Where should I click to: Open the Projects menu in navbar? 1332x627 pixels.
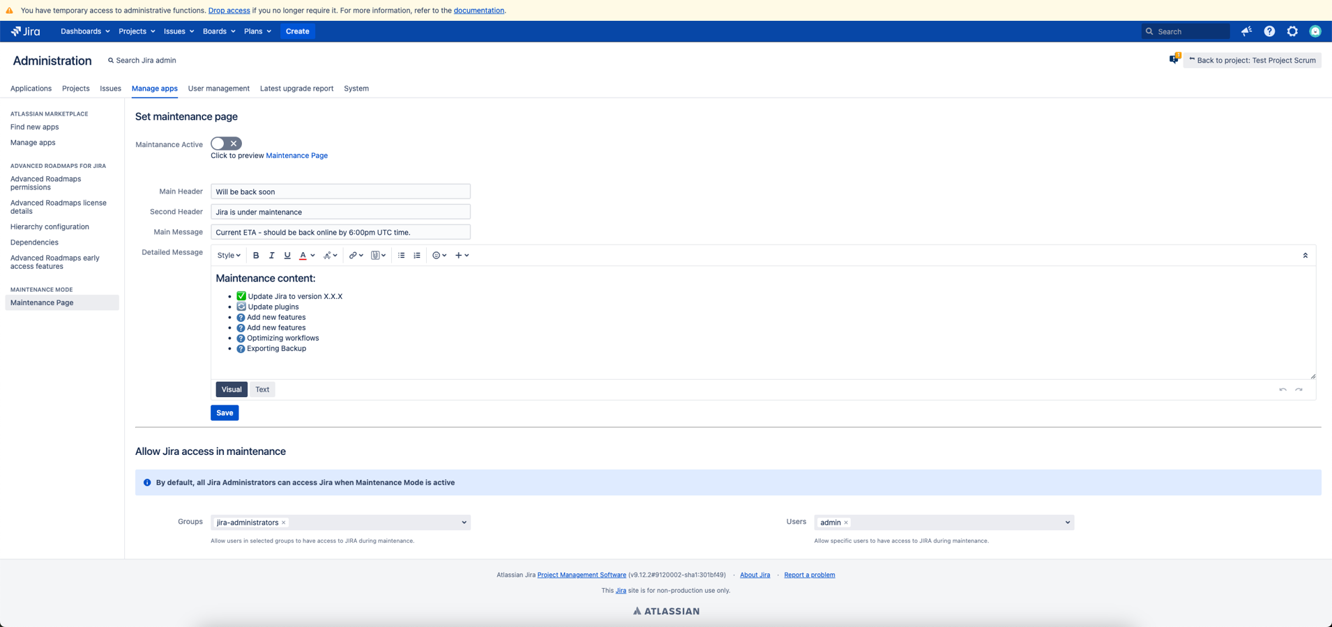[137, 31]
